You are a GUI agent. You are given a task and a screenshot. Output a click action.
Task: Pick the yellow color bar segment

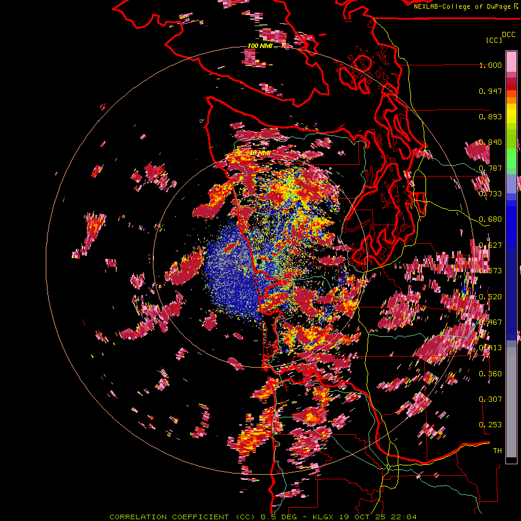tap(511, 113)
